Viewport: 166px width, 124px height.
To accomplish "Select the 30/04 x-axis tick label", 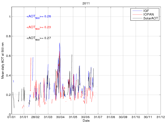I will (60, 117).
